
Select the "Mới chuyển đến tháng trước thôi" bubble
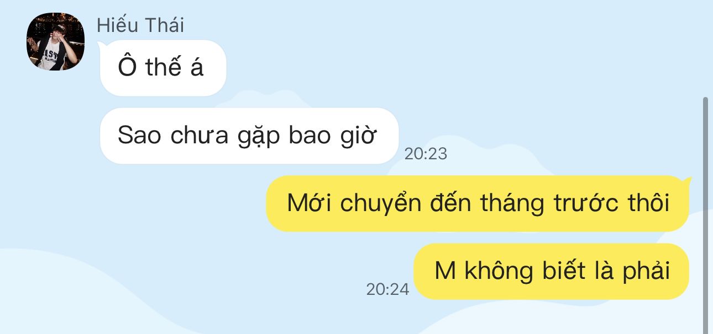pyautogui.click(x=478, y=203)
